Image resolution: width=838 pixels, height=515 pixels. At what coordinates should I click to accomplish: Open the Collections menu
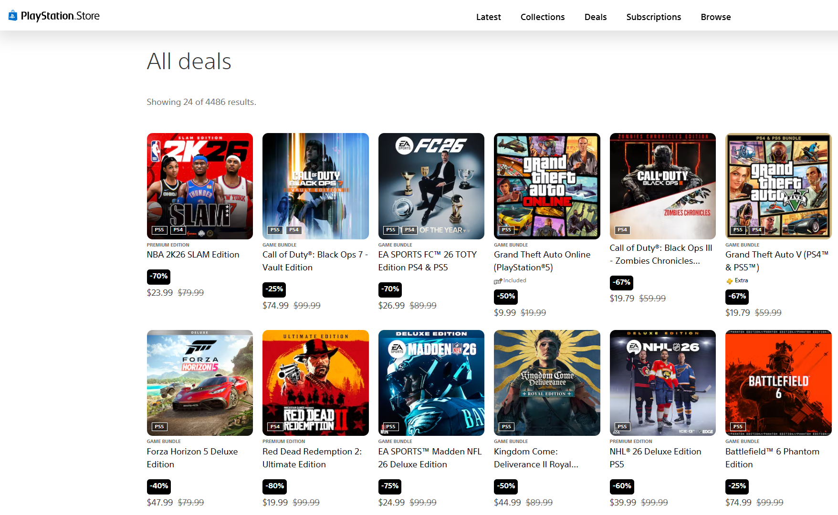tap(542, 17)
